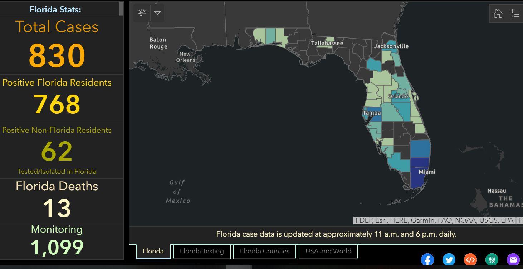
Task: Open the Florida Counties tab
Action: coord(264,251)
